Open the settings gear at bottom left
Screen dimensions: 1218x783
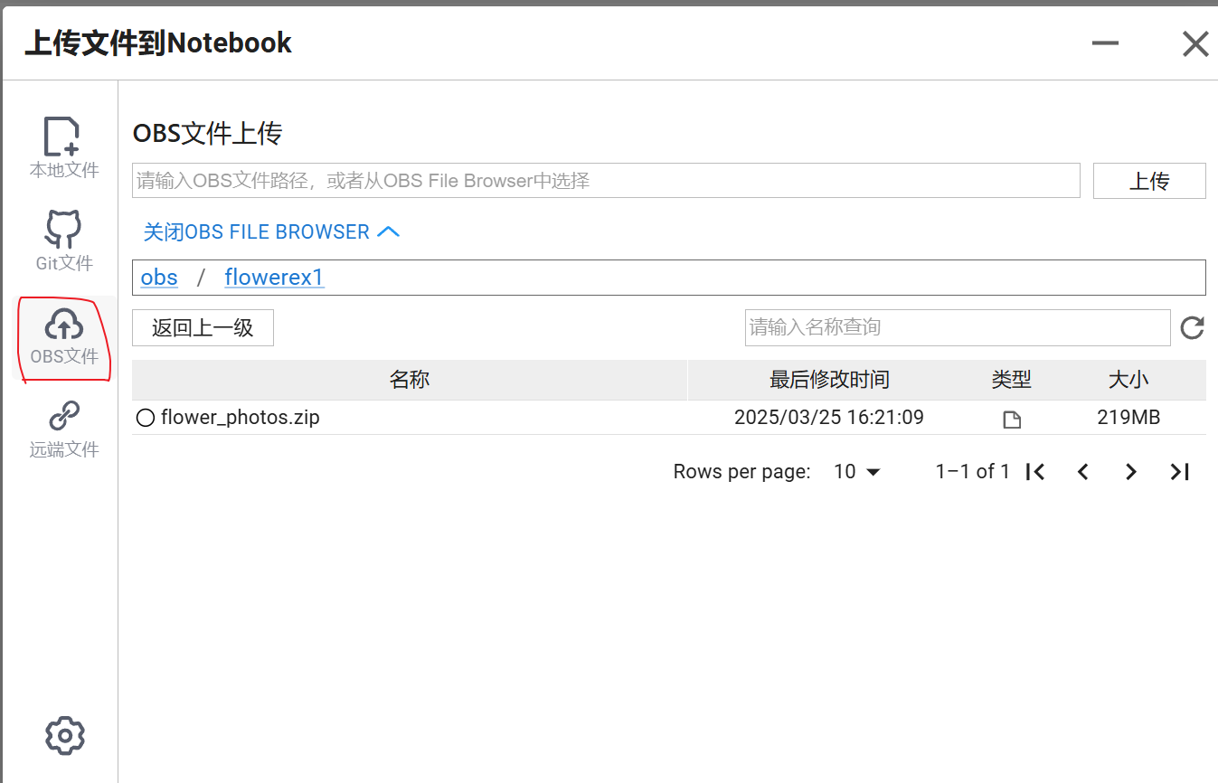tap(63, 735)
